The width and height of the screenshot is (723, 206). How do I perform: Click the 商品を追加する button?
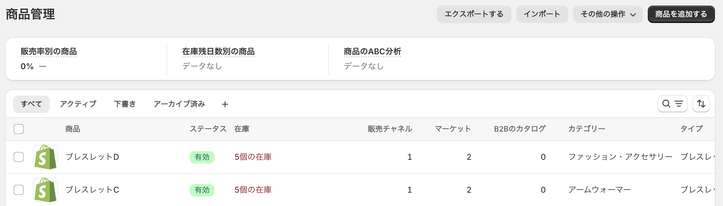[681, 14]
